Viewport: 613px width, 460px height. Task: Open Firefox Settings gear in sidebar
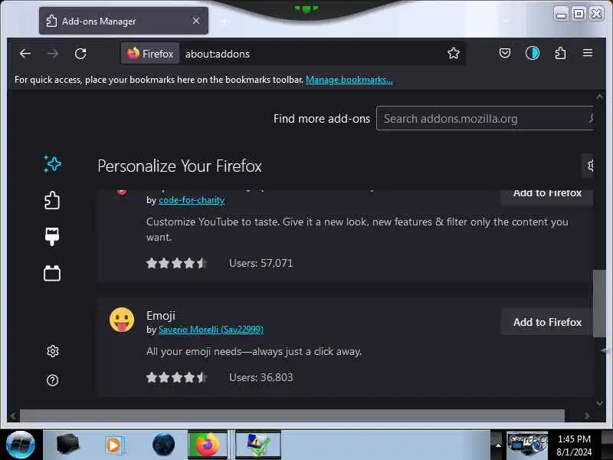point(52,351)
